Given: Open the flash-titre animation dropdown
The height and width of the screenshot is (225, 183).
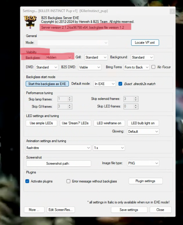Looking at the screenshot, I should pyautogui.click(x=58, y=148).
